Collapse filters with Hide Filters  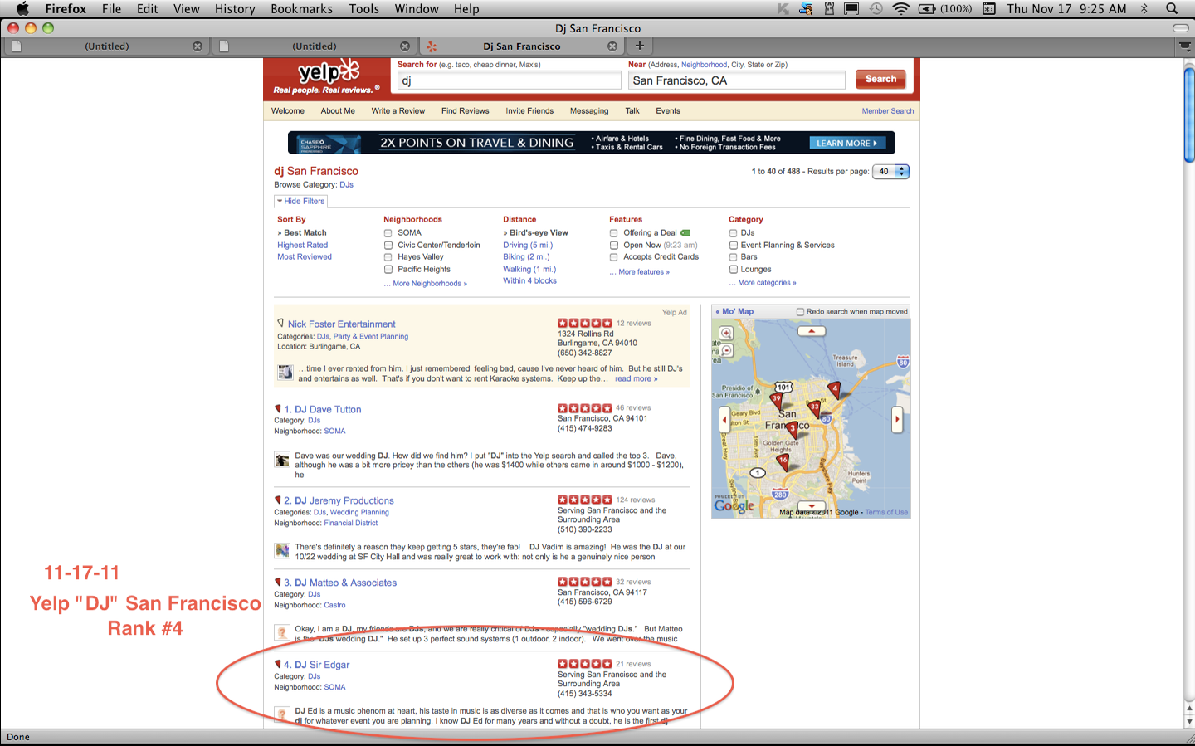pyautogui.click(x=301, y=201)
